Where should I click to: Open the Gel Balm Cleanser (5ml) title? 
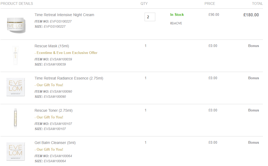coord(55,143)
